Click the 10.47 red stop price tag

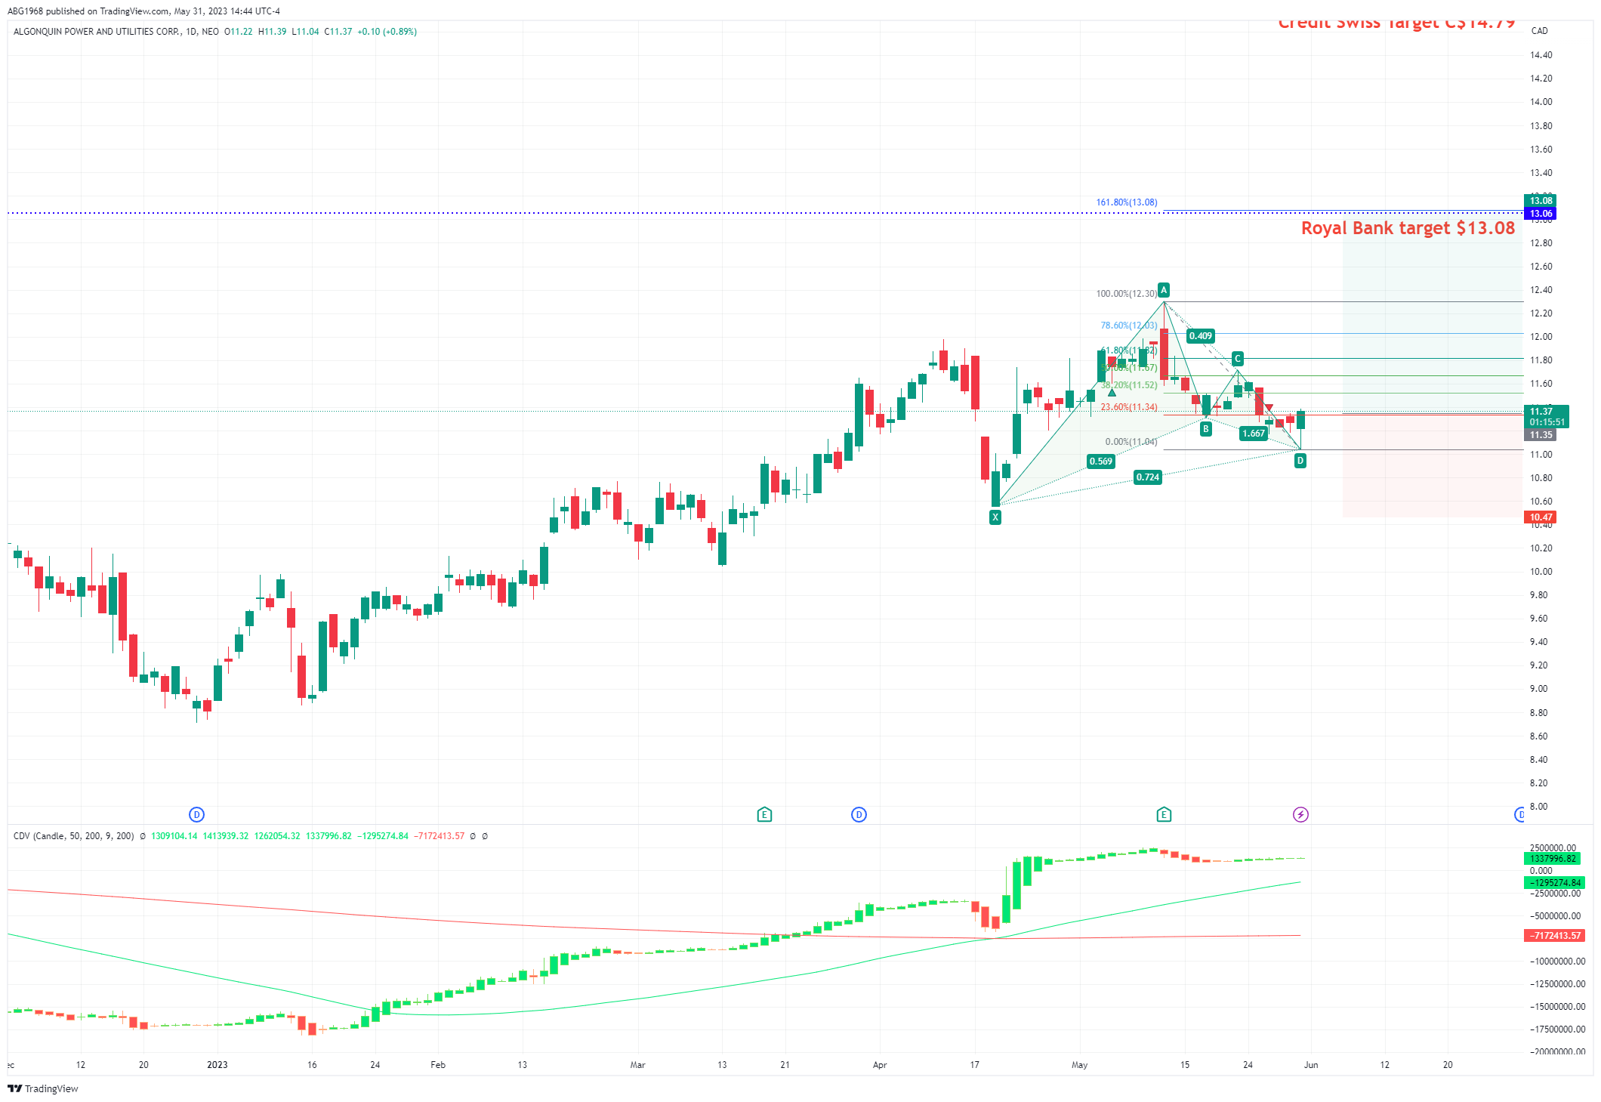[1541, 517]
